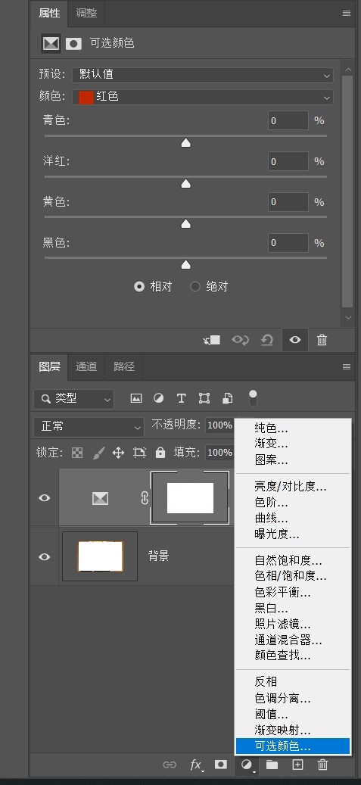Delete the adjustment layer via Properties trash icon
Viewport: 361px width, 785px height.
(322, 341)
